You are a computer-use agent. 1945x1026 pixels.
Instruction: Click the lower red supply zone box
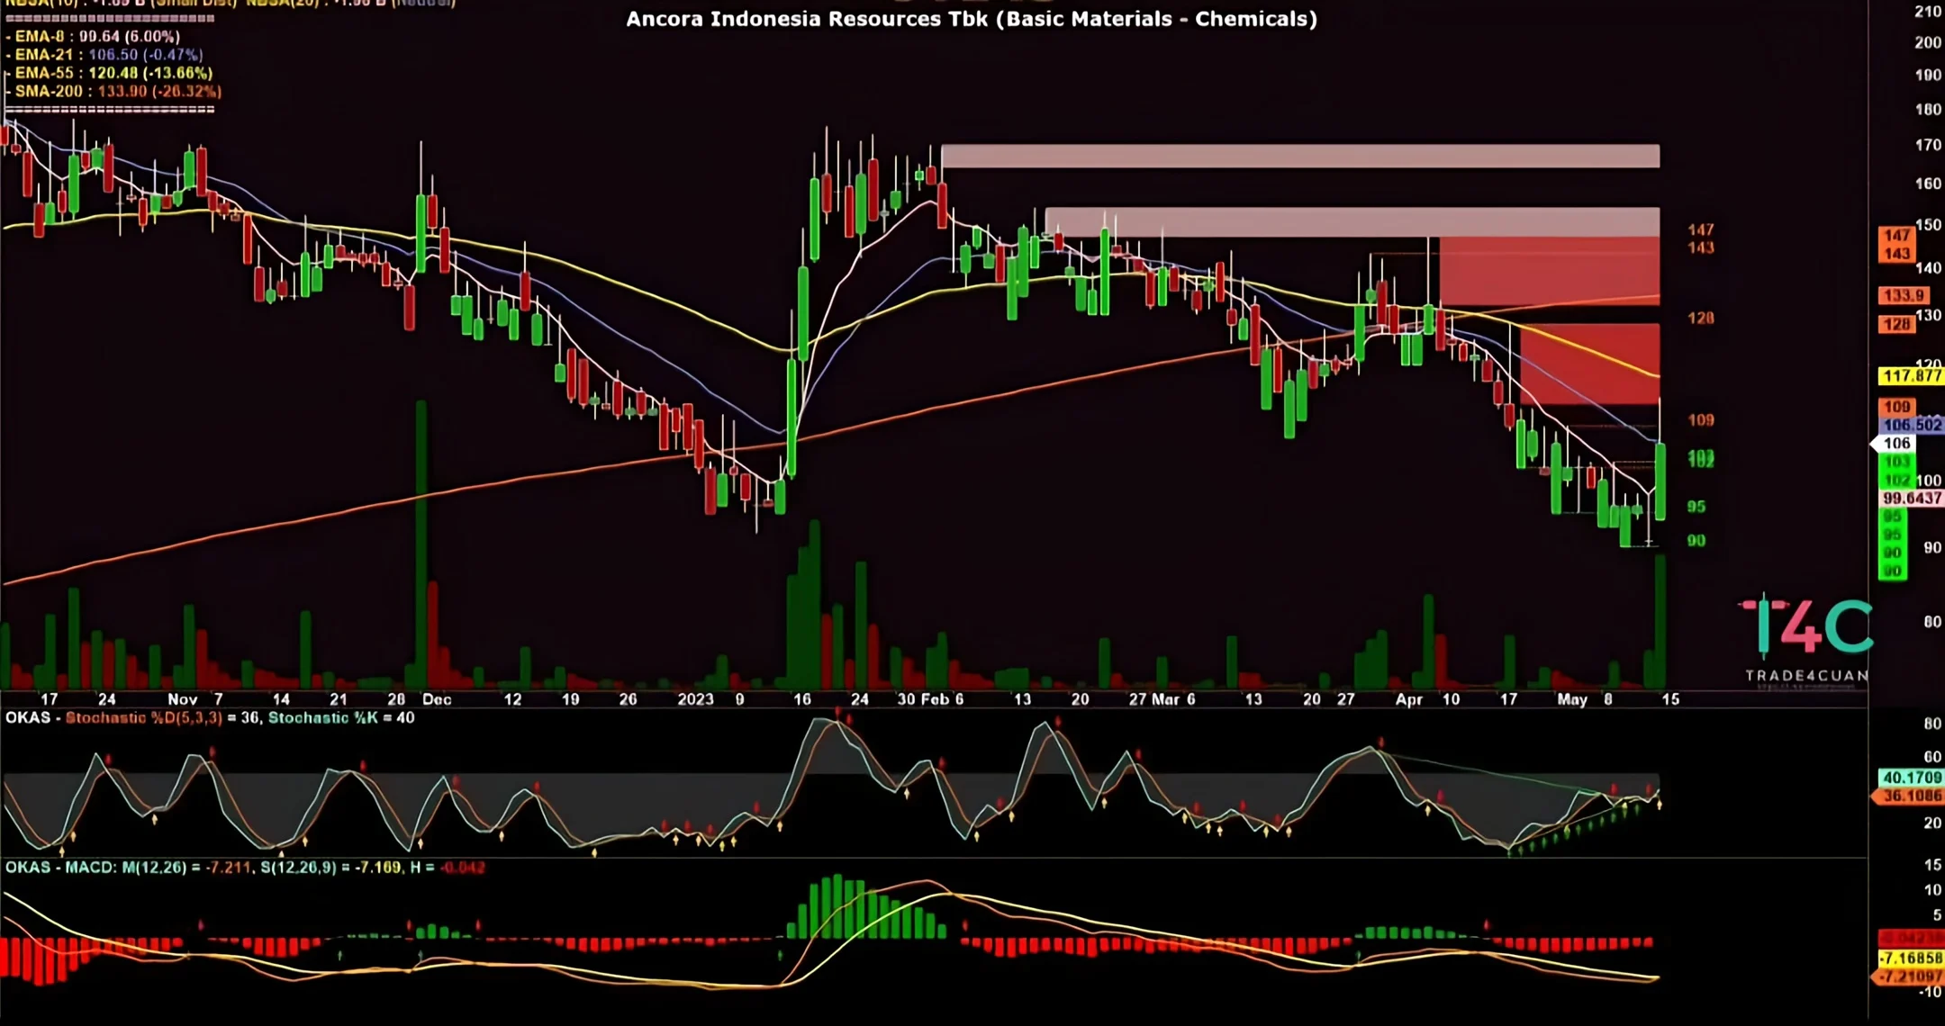pyautogui.click(x=1590, y=364)
